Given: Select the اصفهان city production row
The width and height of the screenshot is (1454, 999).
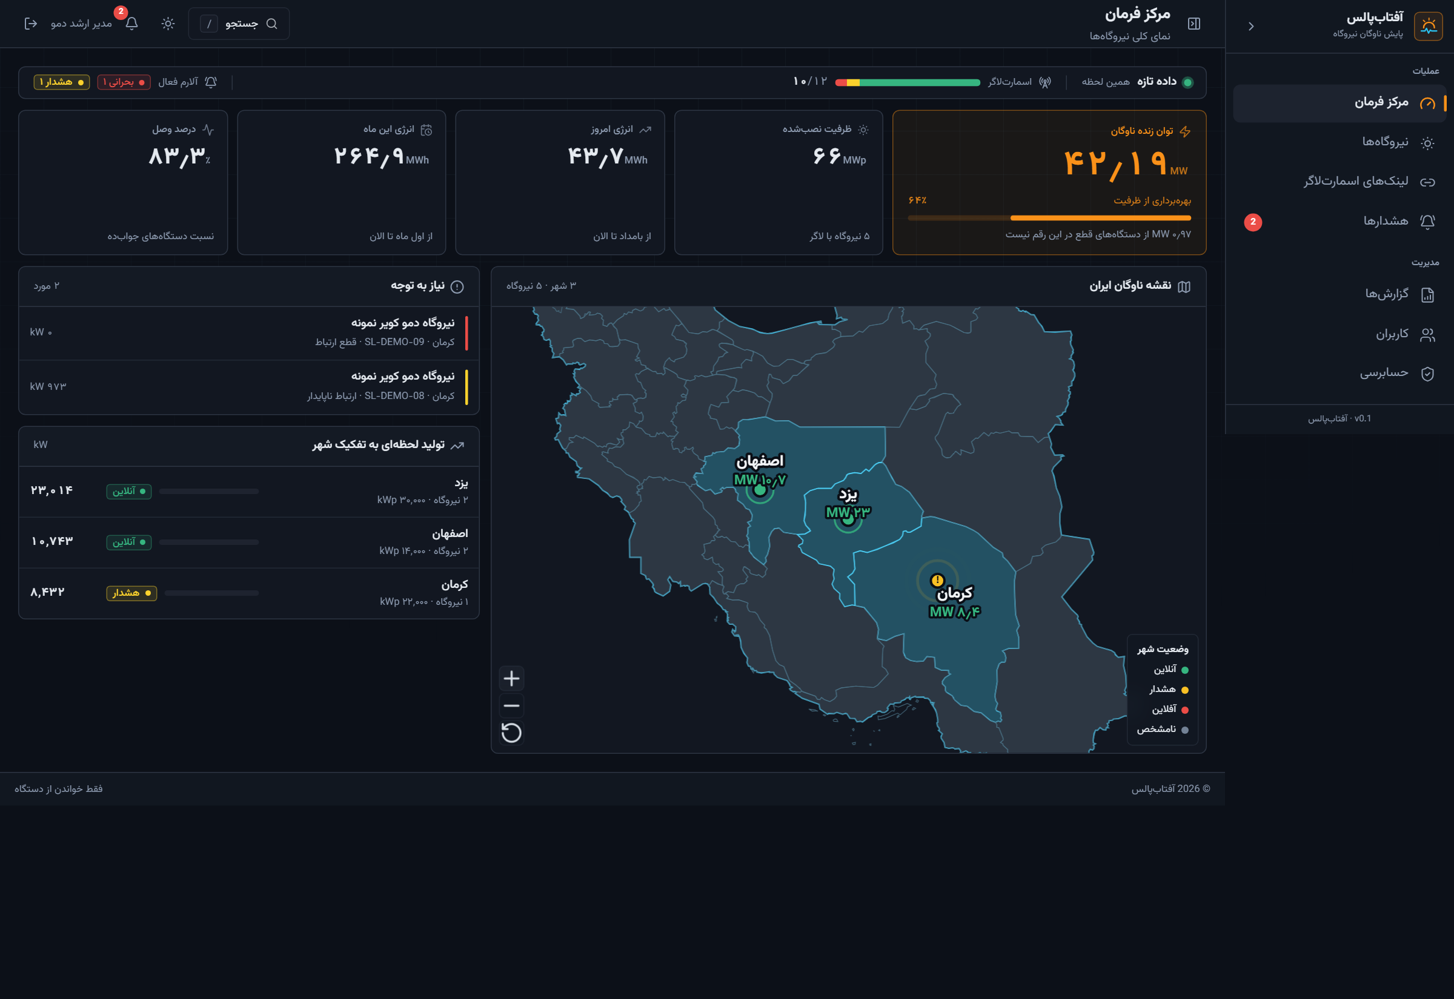Looking at the screenshot, I should pos(249,542).
